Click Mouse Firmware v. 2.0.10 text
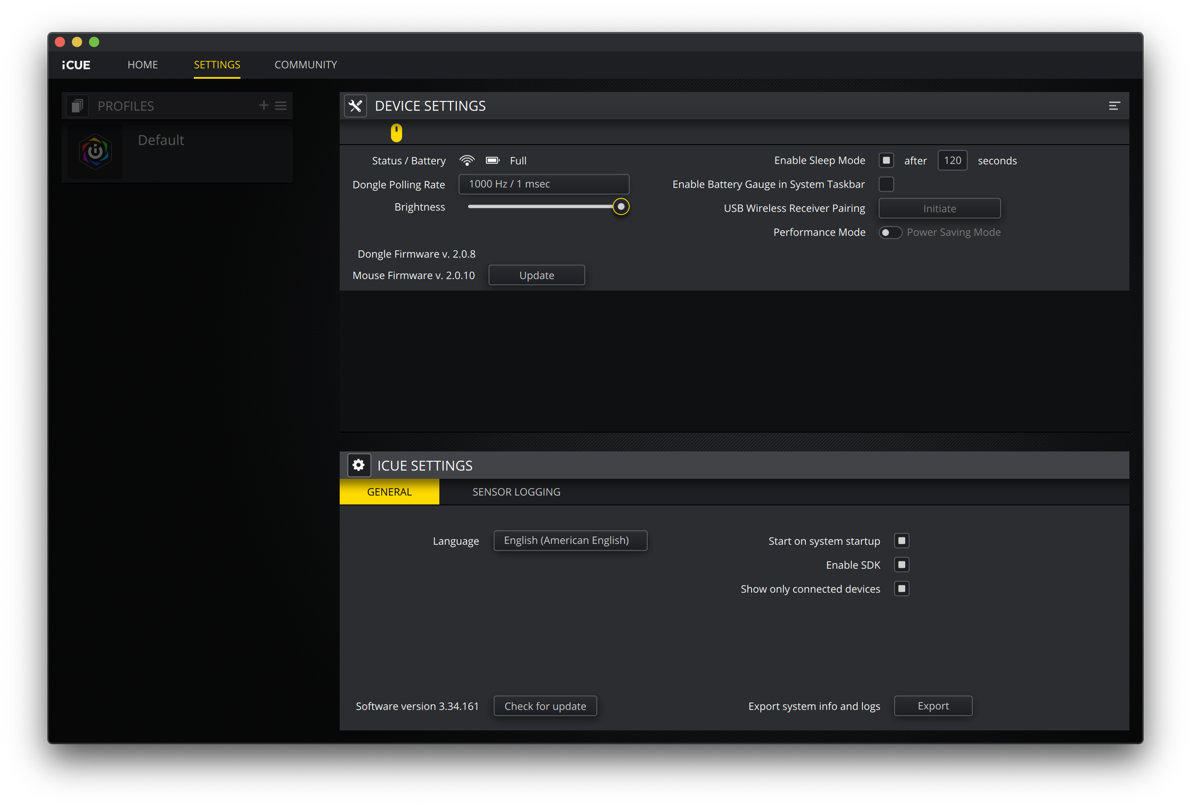The height and width of the screenshot is (807, 1191). point(414,275)
